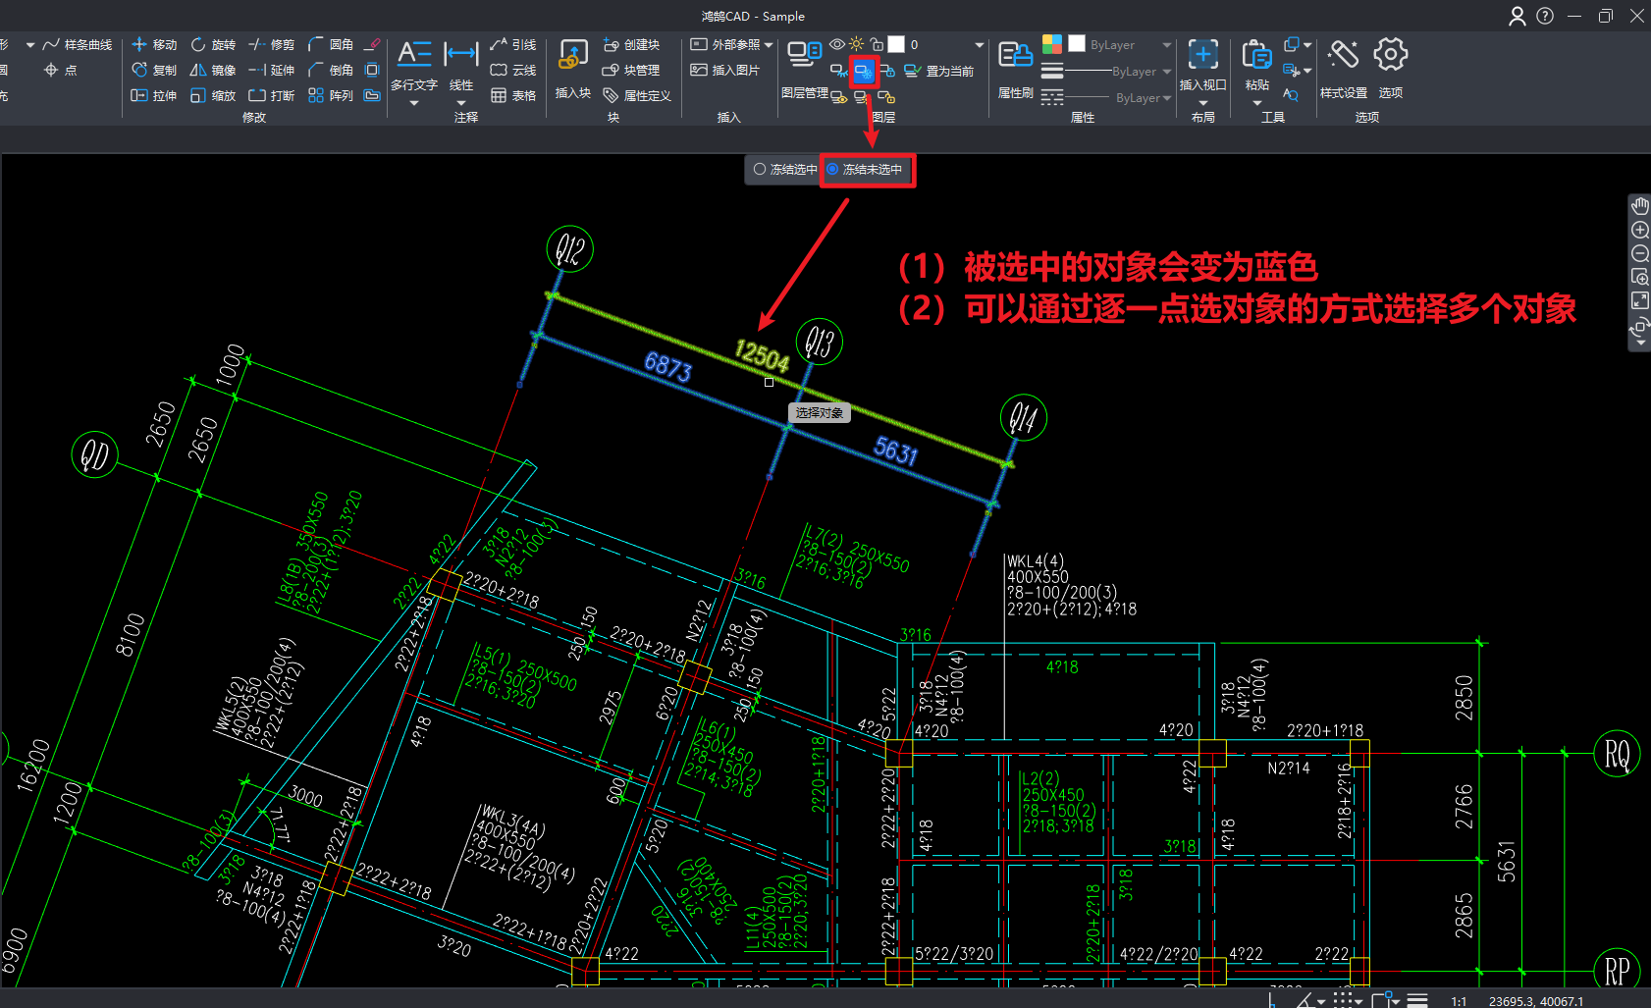Image resolution: width=1651 pixels, height=1008 pixels.
Task: Toggle the layer eye visibility icon
Action: pyautogui.click(x=836, y=44)
